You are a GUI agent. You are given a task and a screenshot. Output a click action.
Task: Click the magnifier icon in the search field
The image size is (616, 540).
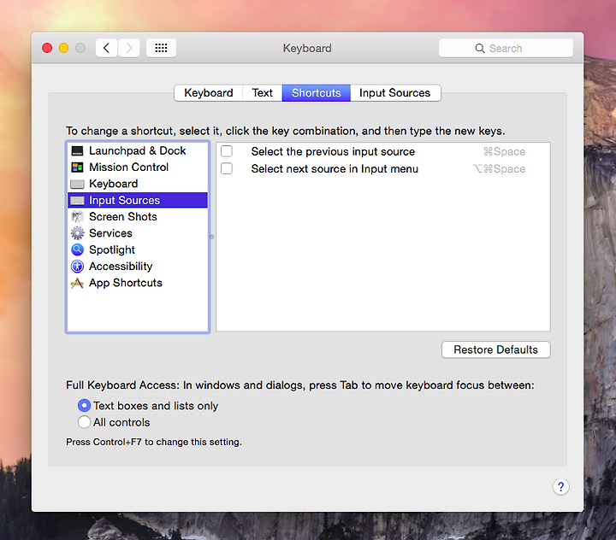(480, 48)
